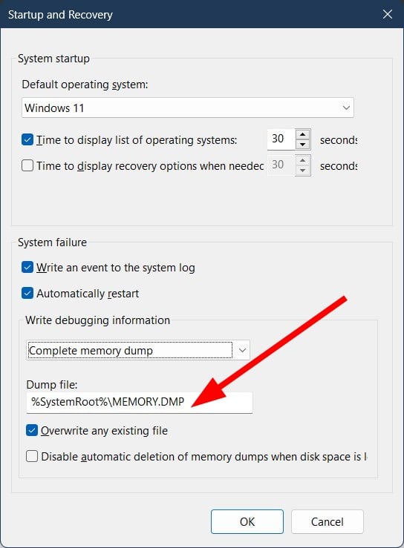Viewport: 404px width, 548px height.
Task: Uncheck Overwrite any existing file
Action: (32, 430)
